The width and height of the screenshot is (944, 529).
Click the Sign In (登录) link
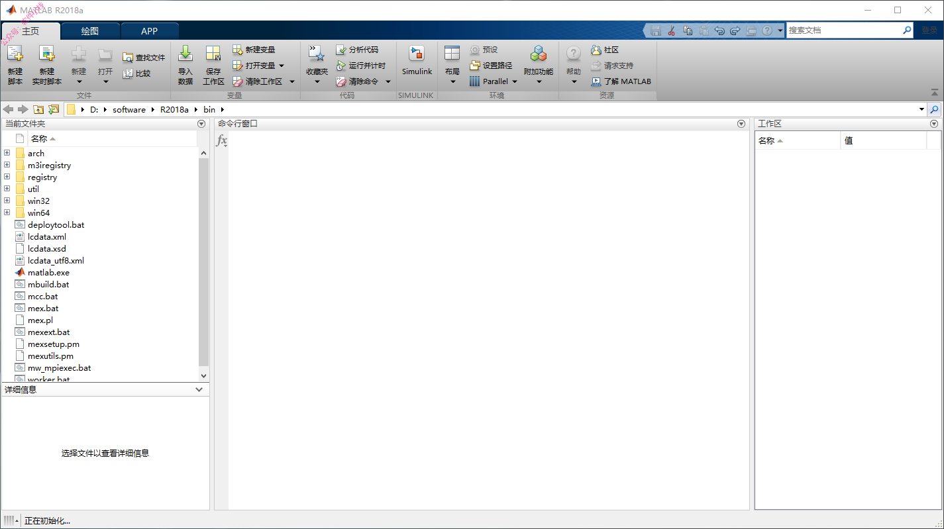[x=929, y=30]
